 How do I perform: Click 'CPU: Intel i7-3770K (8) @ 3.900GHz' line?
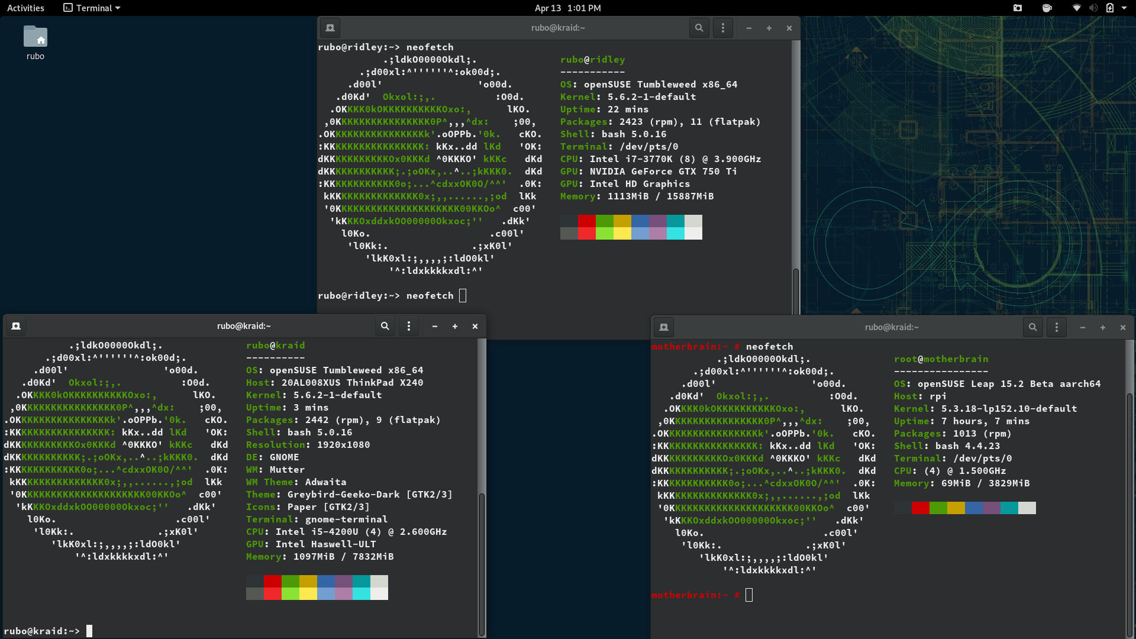(x=660, y=159)
